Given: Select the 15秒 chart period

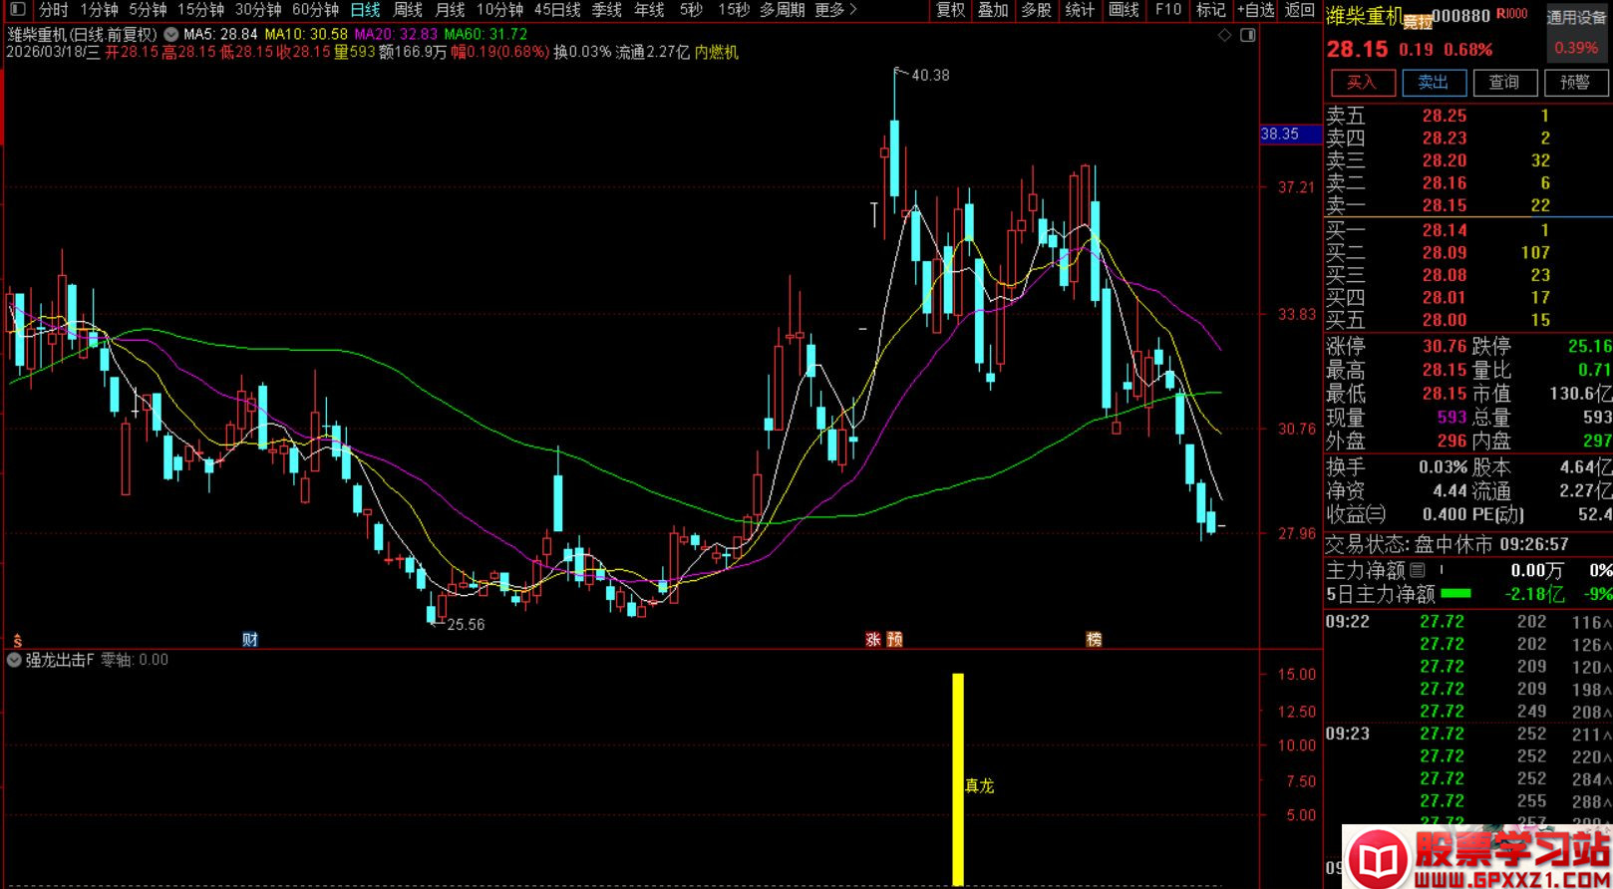Looking at the screenshot, I should pos(734,10).
